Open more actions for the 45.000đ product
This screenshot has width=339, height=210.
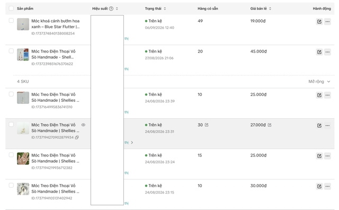pyautogui.click(x=327, y=52)
